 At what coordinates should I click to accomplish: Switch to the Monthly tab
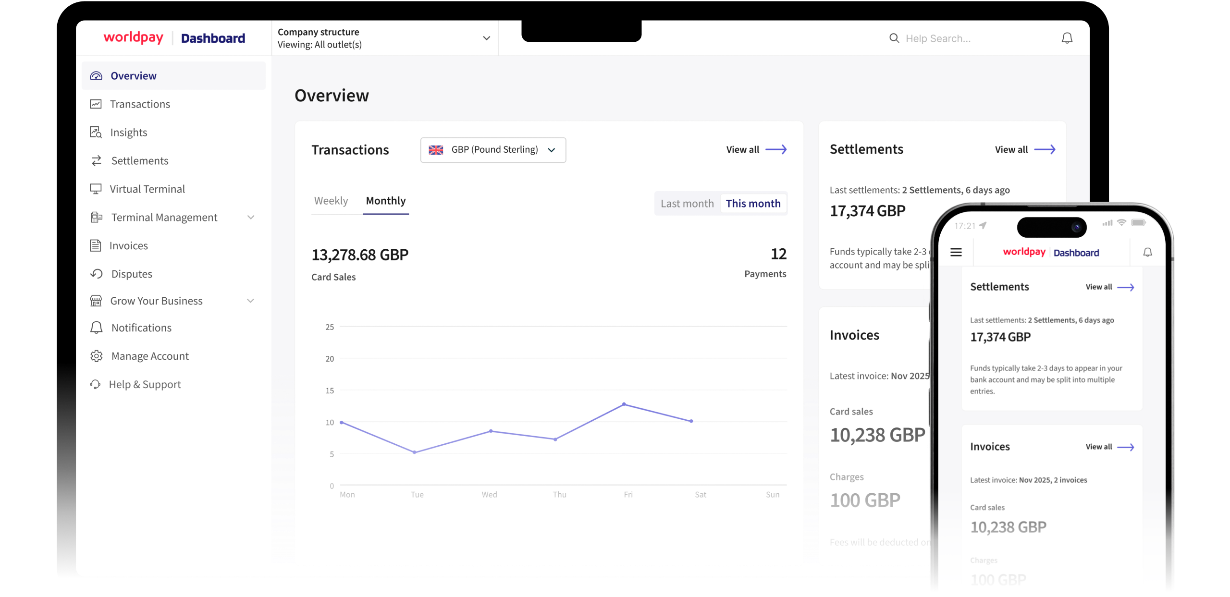[386, 201]
